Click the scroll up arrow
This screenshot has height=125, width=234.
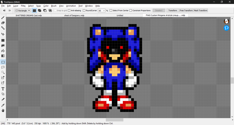232,18
